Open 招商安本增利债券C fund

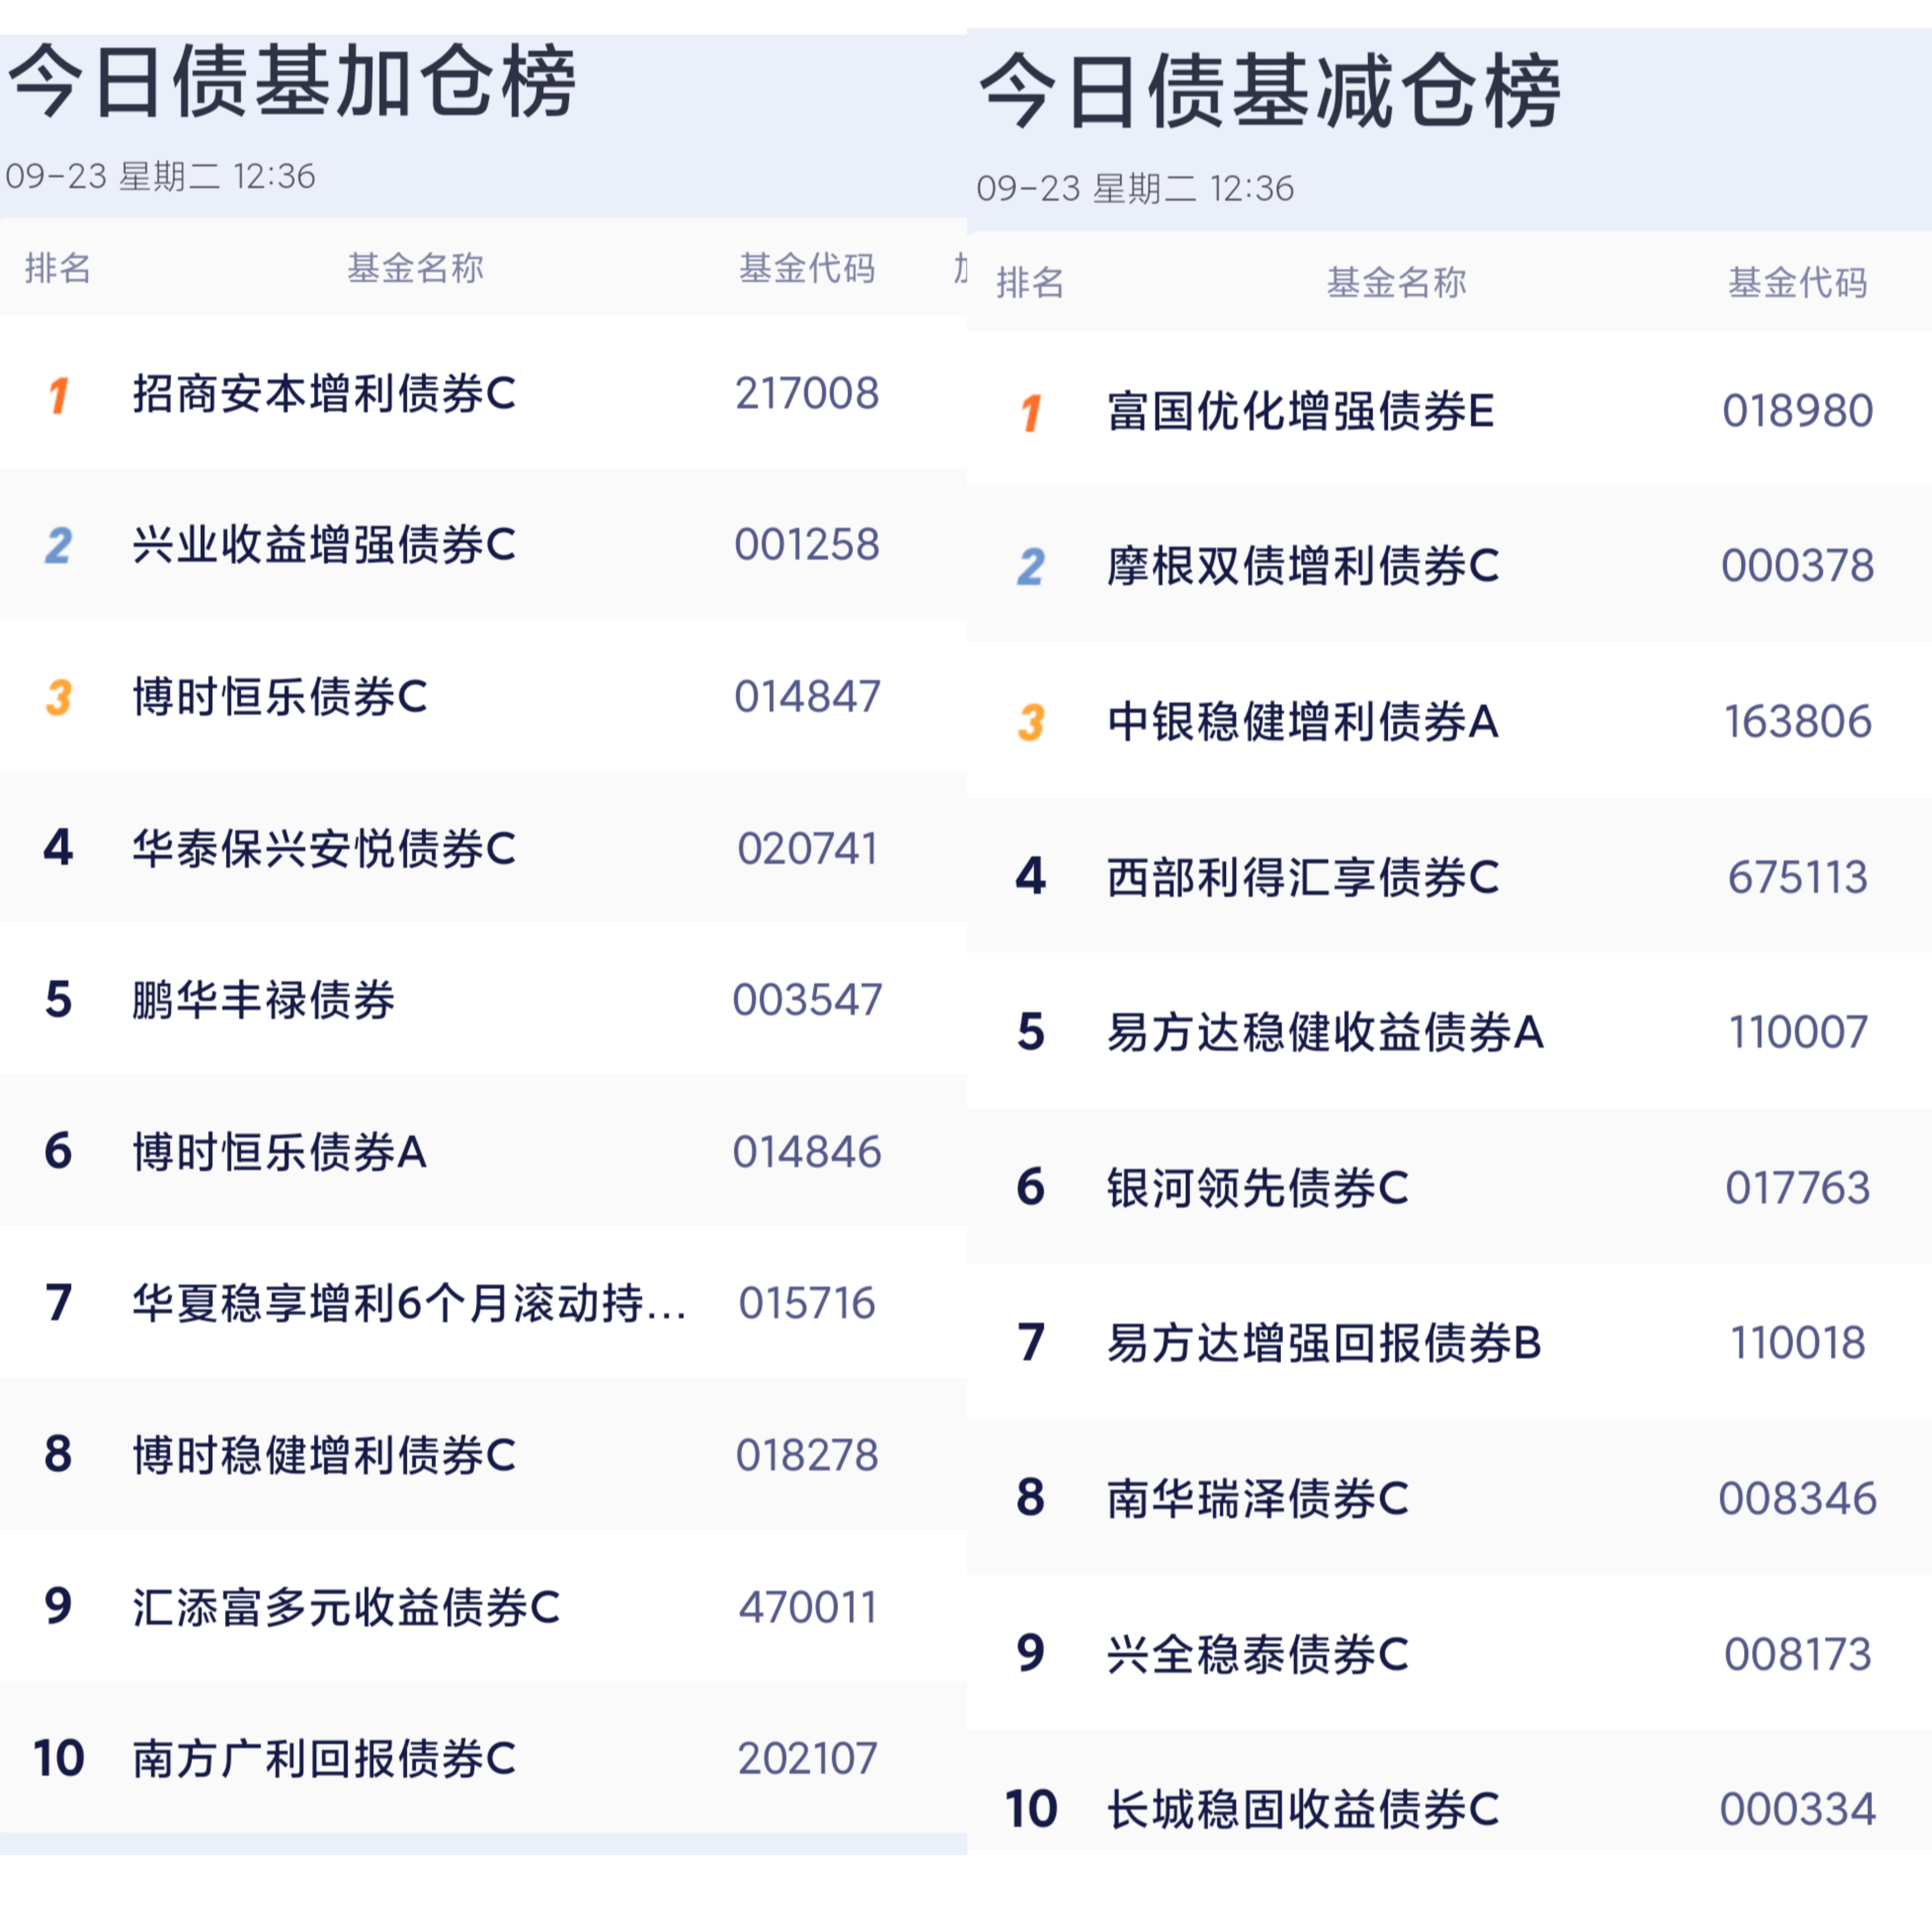tap(324, 393)
